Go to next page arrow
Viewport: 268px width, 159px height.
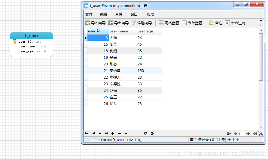pos(248,133)
